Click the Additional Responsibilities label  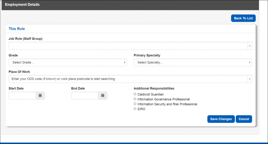(154, 88)
